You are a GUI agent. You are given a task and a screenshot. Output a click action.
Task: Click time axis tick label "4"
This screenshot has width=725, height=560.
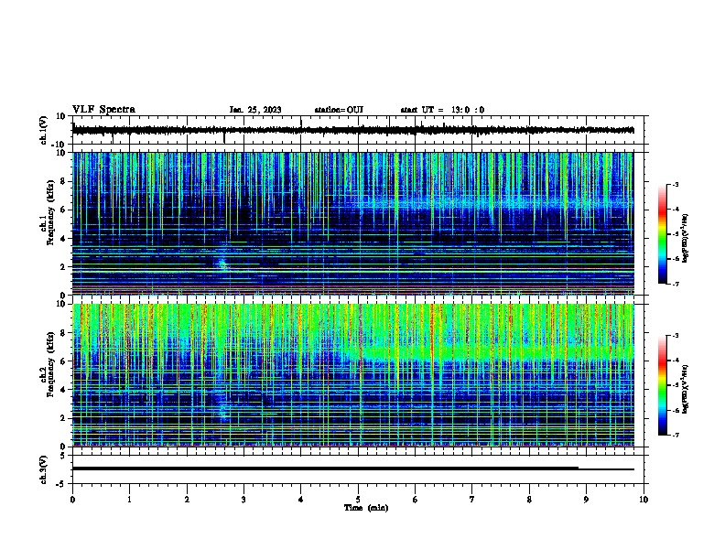[x=301, y=500]
